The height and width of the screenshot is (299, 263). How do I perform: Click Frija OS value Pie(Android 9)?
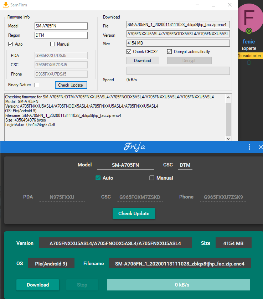click(x=51, y=263)
